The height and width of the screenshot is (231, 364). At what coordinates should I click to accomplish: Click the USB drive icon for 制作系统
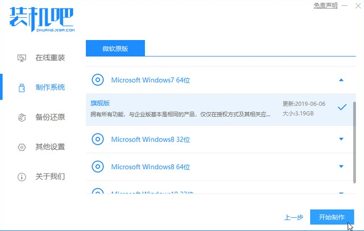coord(22,87)
